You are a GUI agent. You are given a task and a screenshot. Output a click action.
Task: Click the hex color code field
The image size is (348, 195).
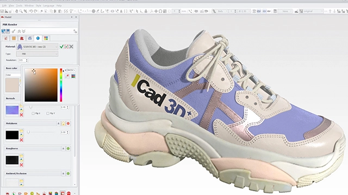coord(71,70)
